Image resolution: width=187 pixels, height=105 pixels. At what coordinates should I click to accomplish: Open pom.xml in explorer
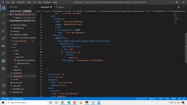pyautogui.click(x=17, y=86)
